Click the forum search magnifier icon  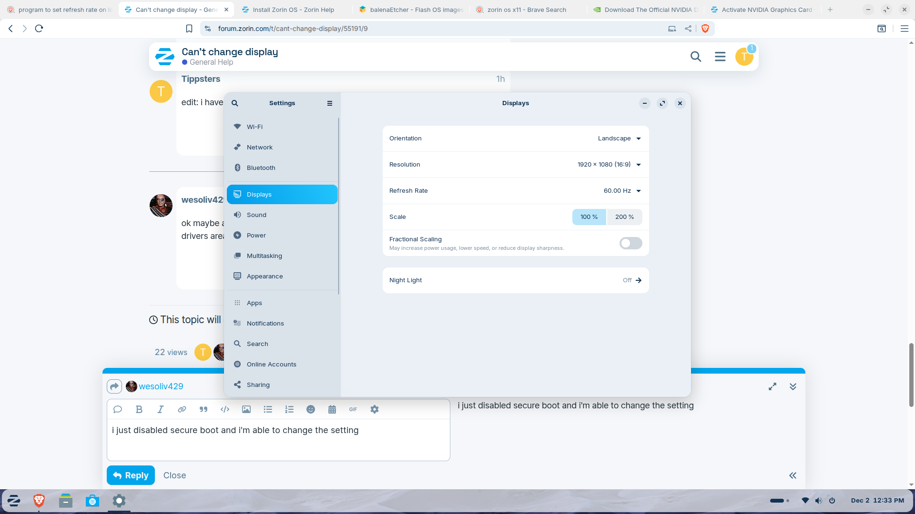tap(696, 57)
